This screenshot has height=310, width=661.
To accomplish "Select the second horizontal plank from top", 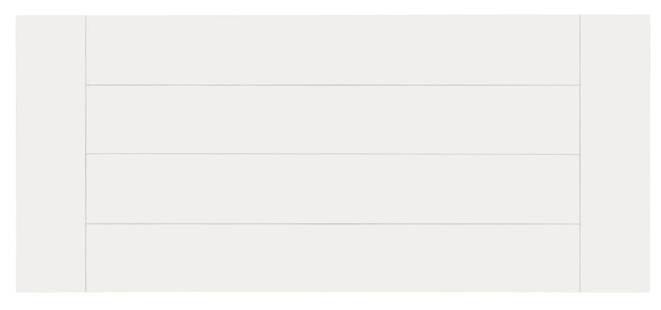I will (333, 119).
